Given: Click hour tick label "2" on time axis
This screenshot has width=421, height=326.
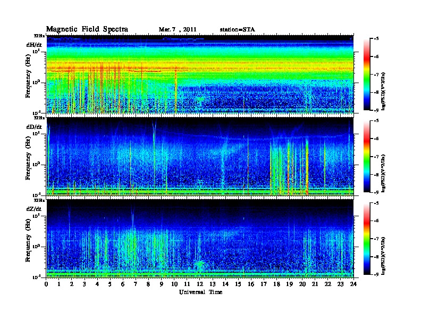Looking at the screenshot, I should [72, 284].
